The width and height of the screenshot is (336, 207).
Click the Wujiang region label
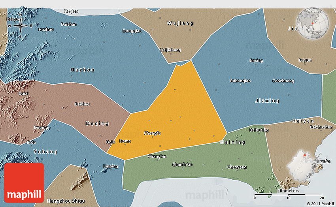point(180,23)
